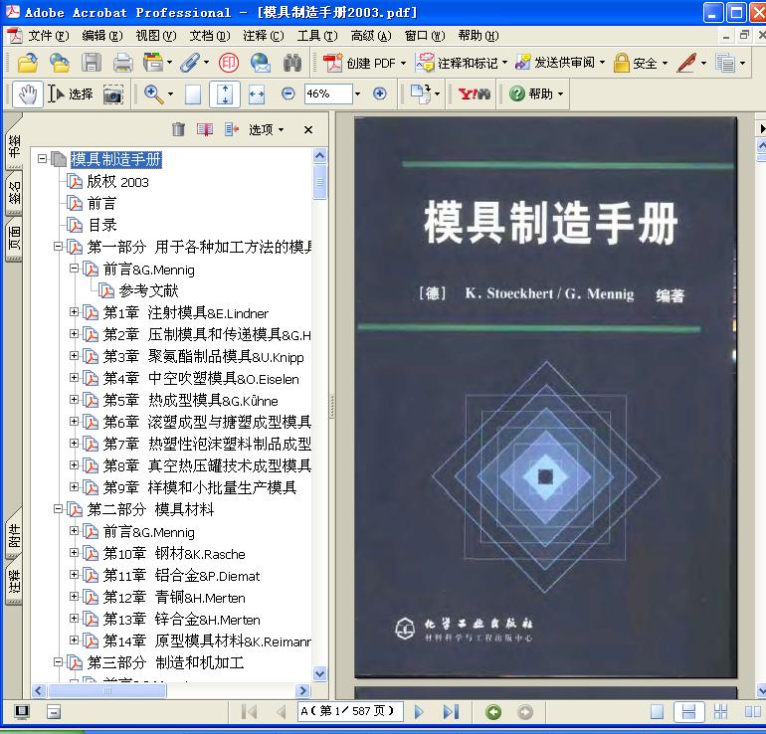Image resolution: width=766 pixels, height=734 pixels.
Task: Open the 文件 menu
Action: [x=48, y=36]
